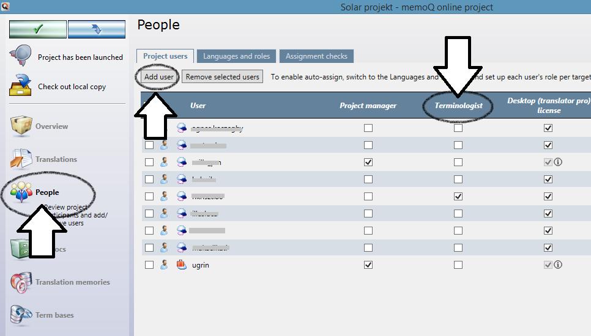
Task: Select the People group icon in sidebar
Action: pos(21,191)
